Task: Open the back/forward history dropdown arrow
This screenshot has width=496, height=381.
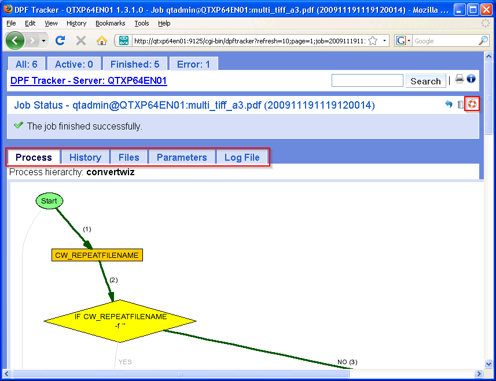Action: (43, 41)
